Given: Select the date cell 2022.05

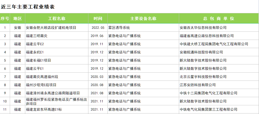Looking at the screenshot, I should tap(98, 28).
